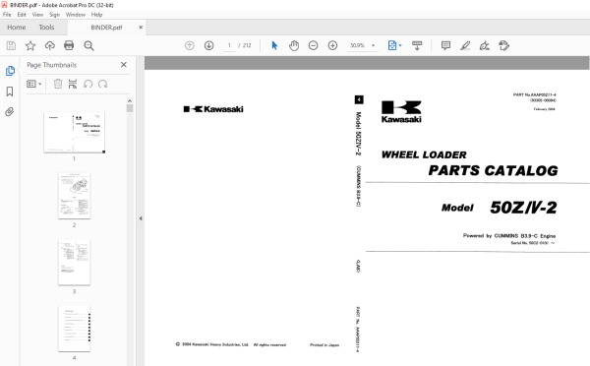The height and width of the screenshot is (366, 590).
Task: Zoom out with the minus icon
Action: [x=313, y=46]
